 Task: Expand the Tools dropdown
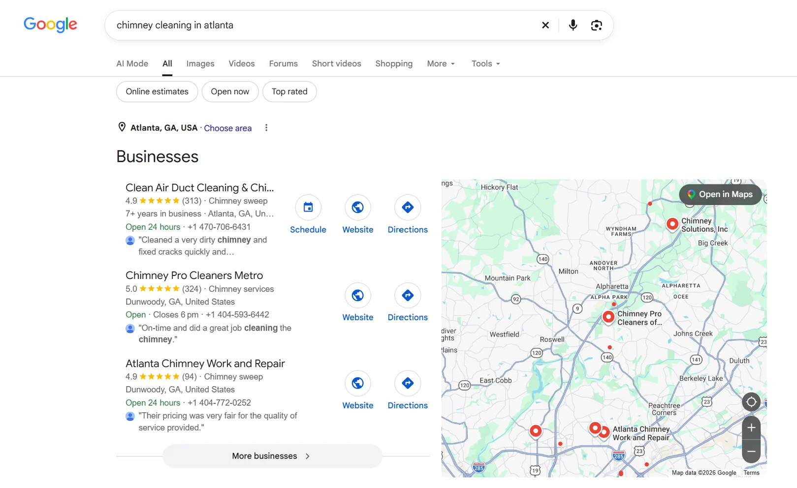[x=485, y=63]
